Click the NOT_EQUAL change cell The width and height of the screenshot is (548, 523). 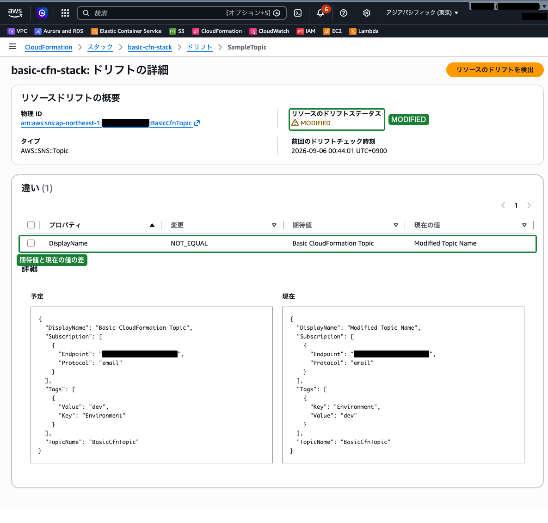189,243
